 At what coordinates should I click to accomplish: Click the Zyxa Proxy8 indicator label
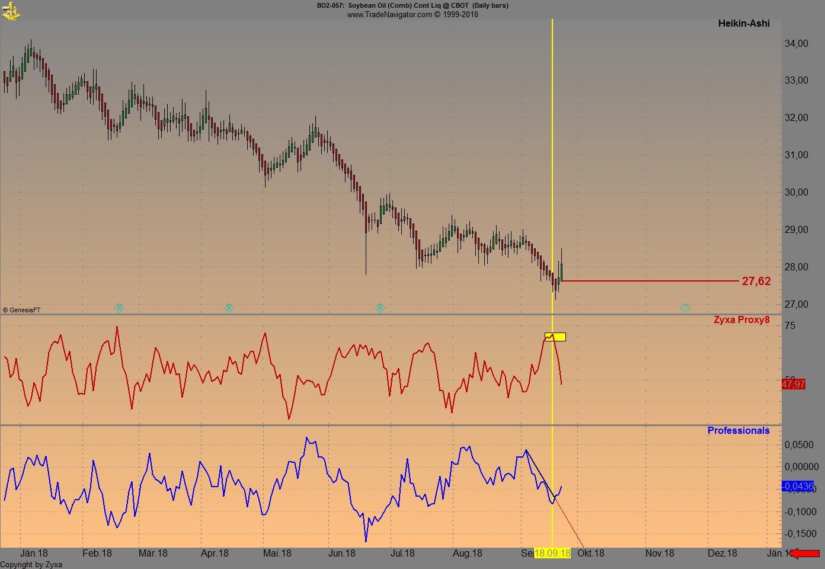pyautogui.click(x=741, y=320)
